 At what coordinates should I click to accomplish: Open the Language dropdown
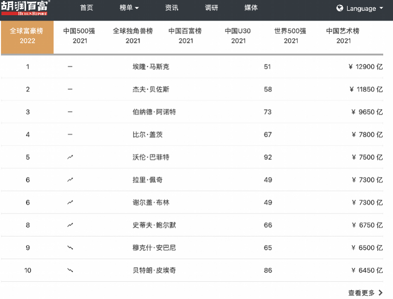pyautogui.click(x=360, y=8)
